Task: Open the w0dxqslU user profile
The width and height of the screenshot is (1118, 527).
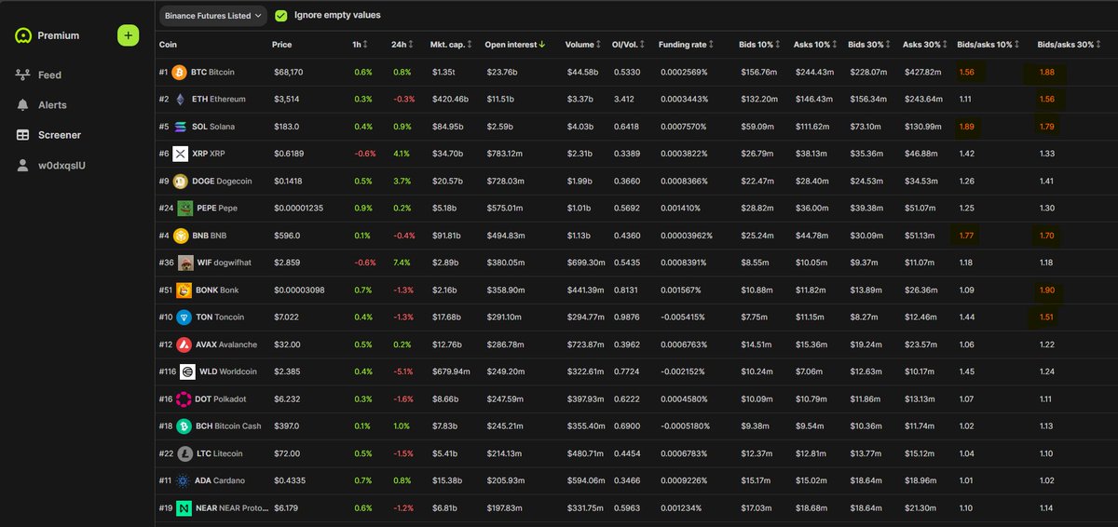Action: [x=61, y=165]
